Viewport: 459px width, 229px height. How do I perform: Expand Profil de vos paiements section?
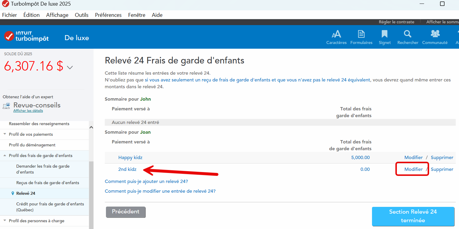tap(5, 134)
